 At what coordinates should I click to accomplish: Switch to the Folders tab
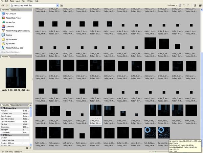[14, 10]
